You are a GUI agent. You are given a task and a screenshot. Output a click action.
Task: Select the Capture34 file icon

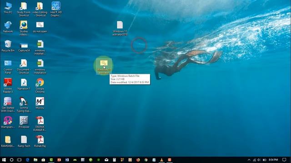pyautogui.click(x=24, y=47)
